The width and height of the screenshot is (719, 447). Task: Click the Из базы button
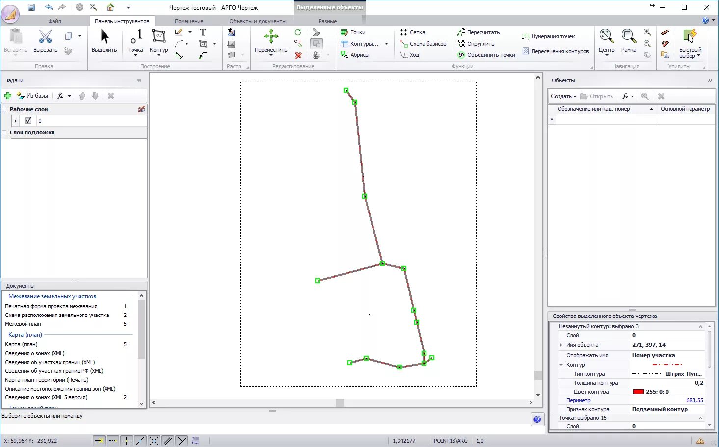(33, 96)
